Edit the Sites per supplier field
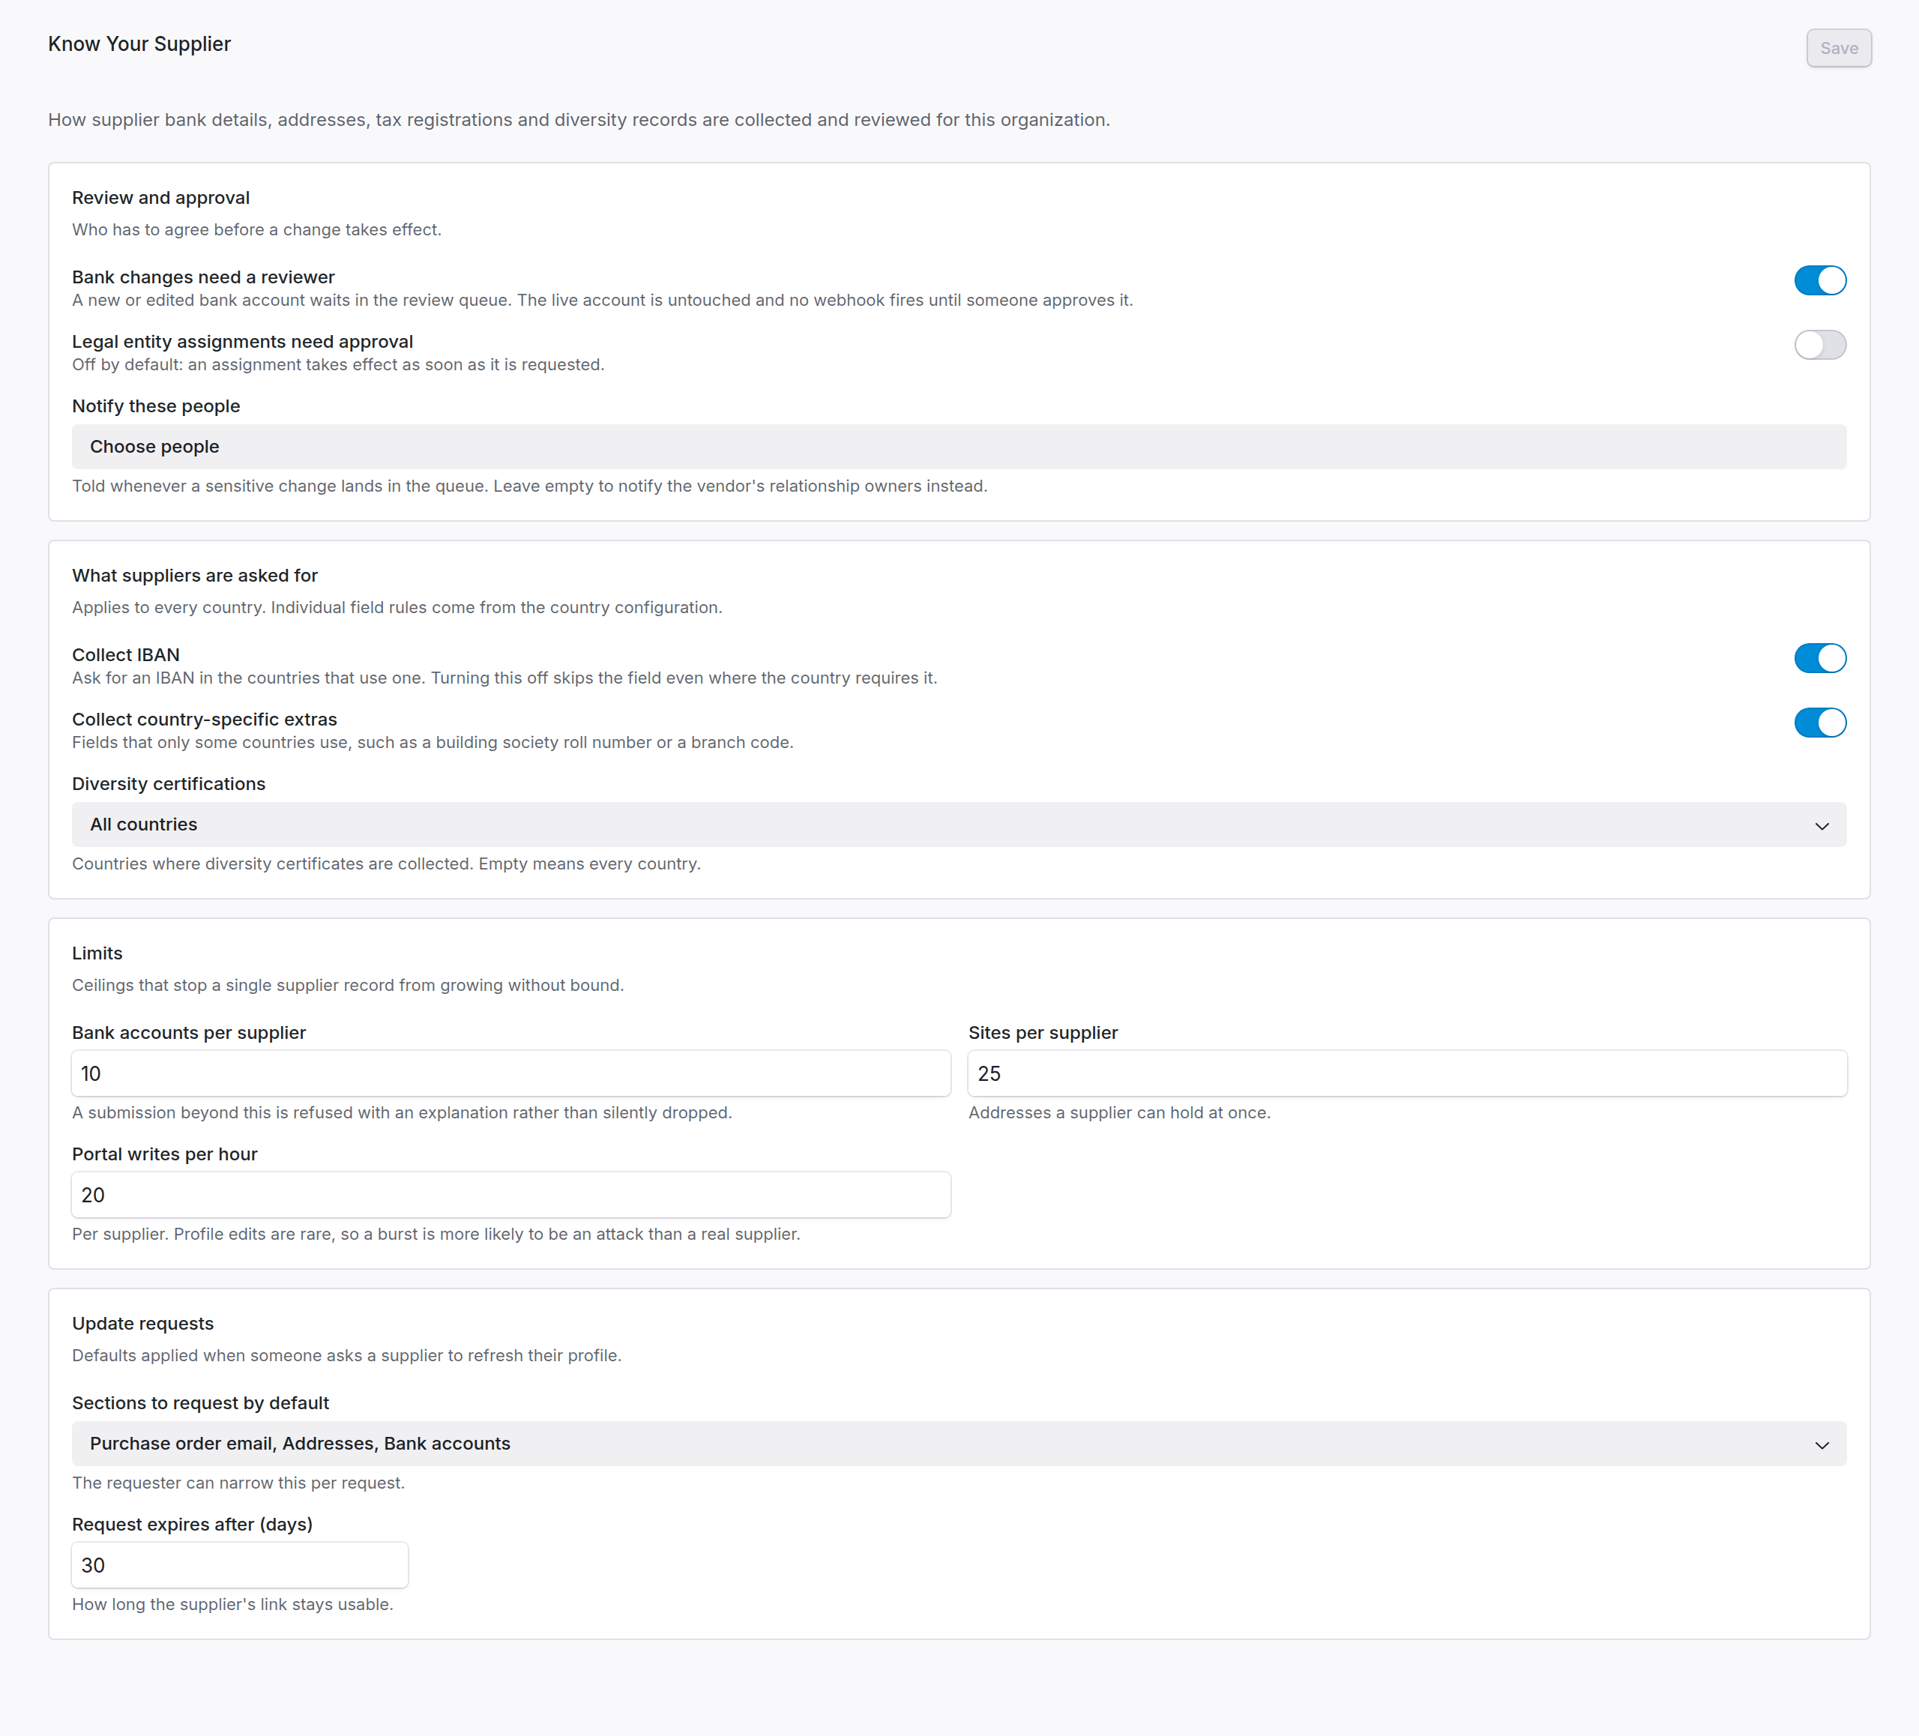The height and width of the screenshot is (1736, 1919). [x=1407, y=1073]
